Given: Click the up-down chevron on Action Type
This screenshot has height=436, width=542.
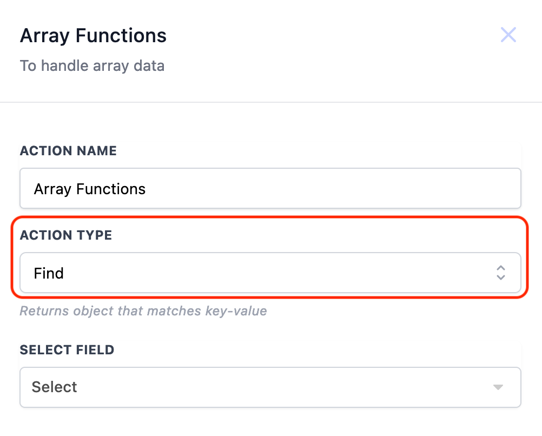Looking at the screenshot, I should click(501, 273).
